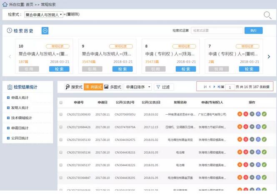Click the home icon in the breadcrumb
This screenshot has width=277, height=196.
(5, 5)
